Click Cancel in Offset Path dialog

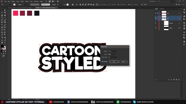point(123,62)
